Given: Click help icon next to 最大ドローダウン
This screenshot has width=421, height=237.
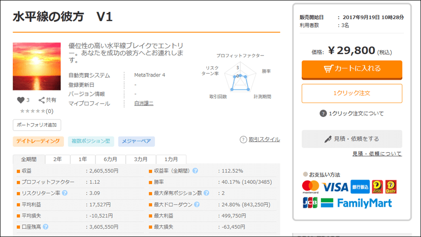Looking at the screenshot, I should click(x=197, y=204).
